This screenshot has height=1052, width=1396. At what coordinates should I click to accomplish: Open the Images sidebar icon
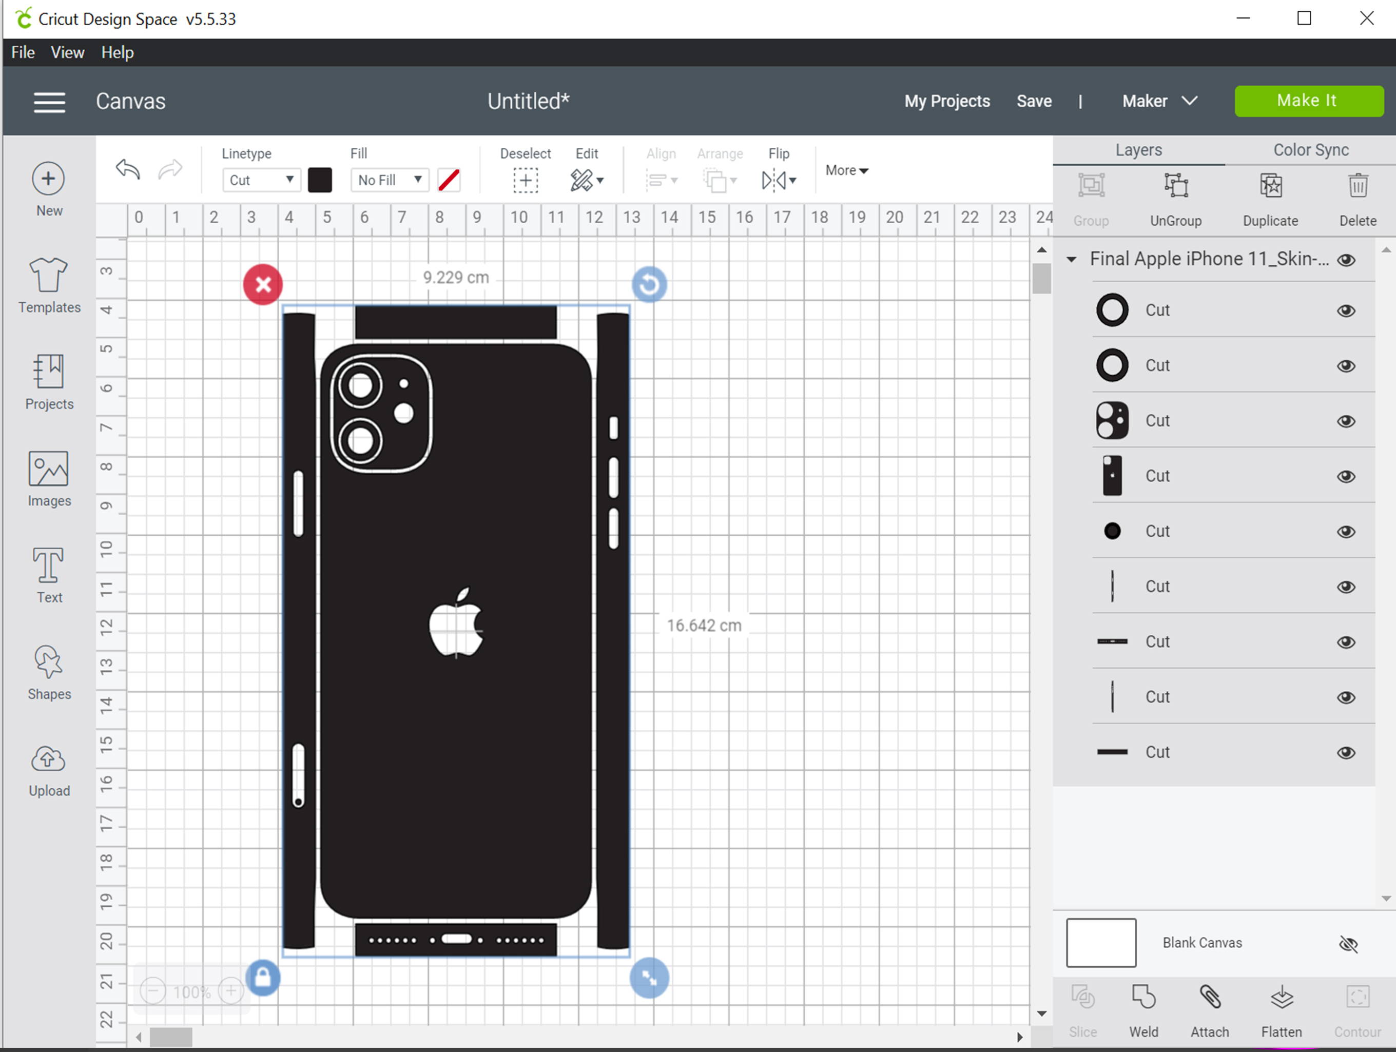click(x=49, y=468)
